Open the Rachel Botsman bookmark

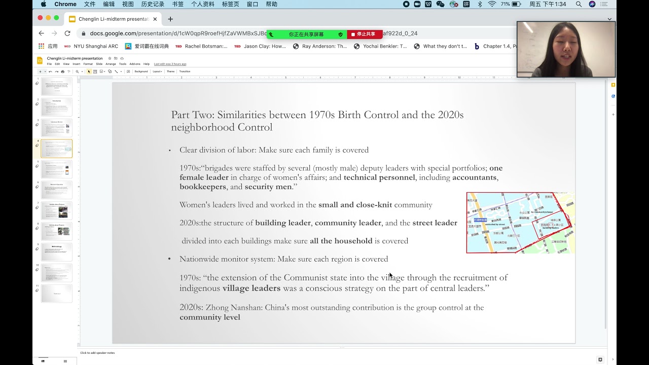click(x=201, y=46)
